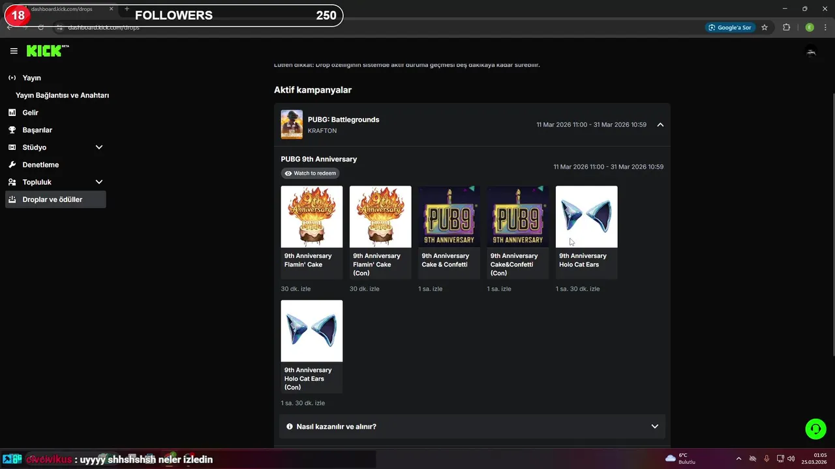This screenshot has height=469, width=835.
Task: Click '1 sa. 30 dk. izle' under Holo Cat Ears (Con)
Action: point(303,403)
